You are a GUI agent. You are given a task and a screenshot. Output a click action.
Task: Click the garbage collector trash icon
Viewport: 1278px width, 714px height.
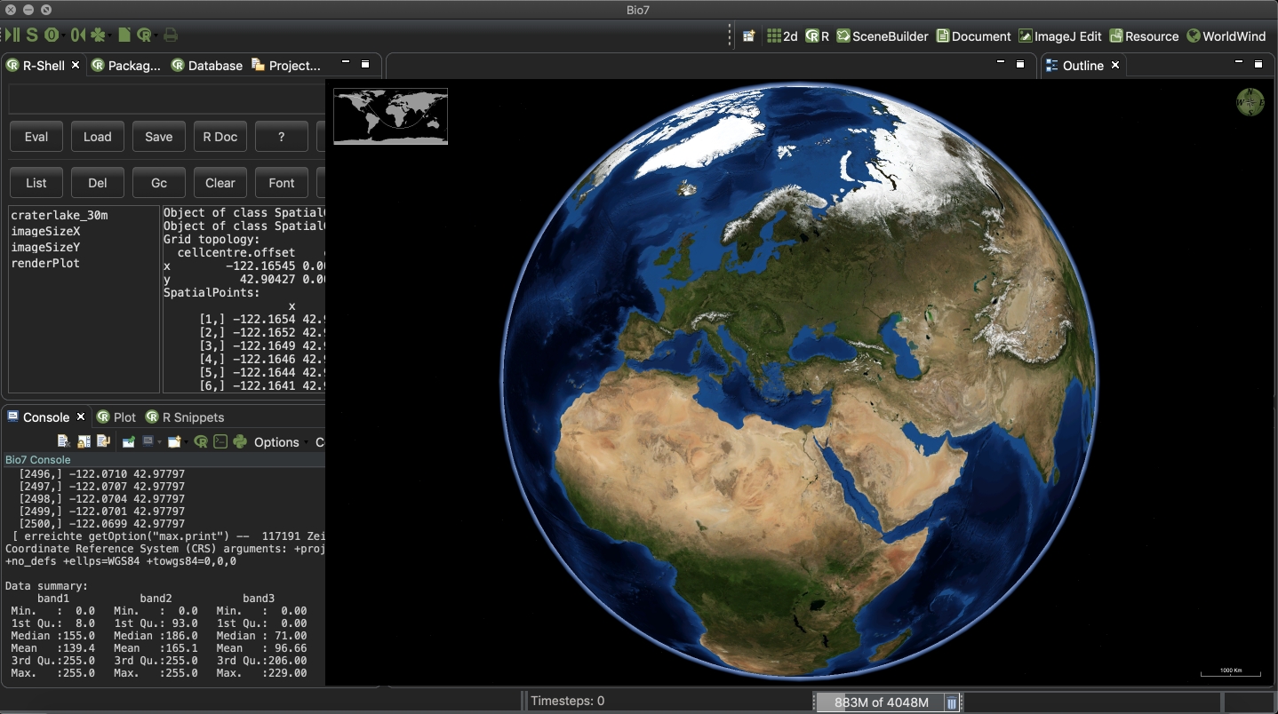tap(952, 702)
